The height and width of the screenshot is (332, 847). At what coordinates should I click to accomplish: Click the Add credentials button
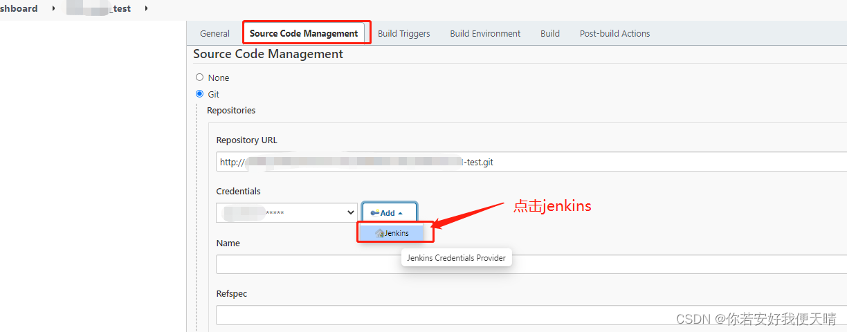tap(390, 213)
